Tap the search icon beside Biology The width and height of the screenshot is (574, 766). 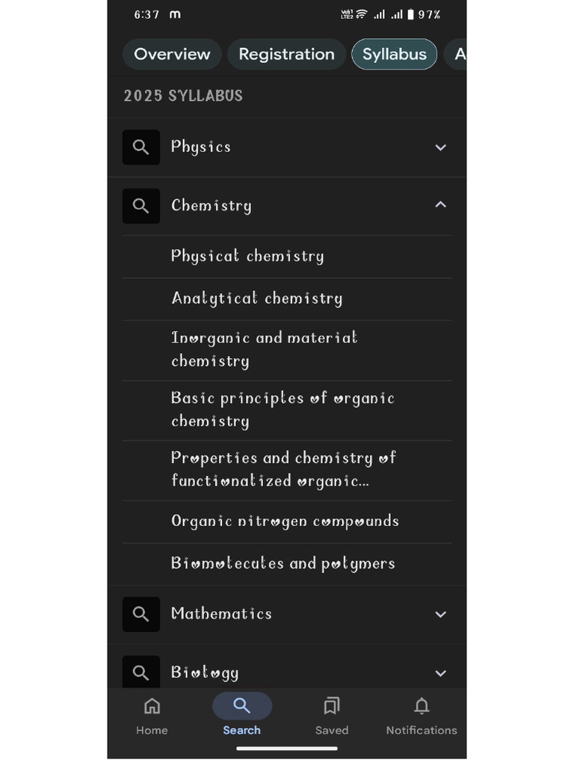coord(141,672)
